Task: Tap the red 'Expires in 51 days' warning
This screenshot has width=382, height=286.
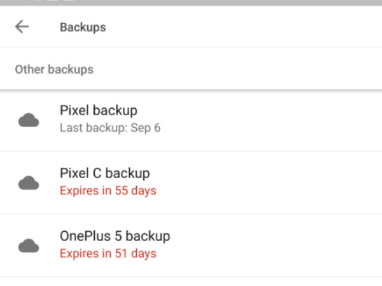Action: [108, 253]
